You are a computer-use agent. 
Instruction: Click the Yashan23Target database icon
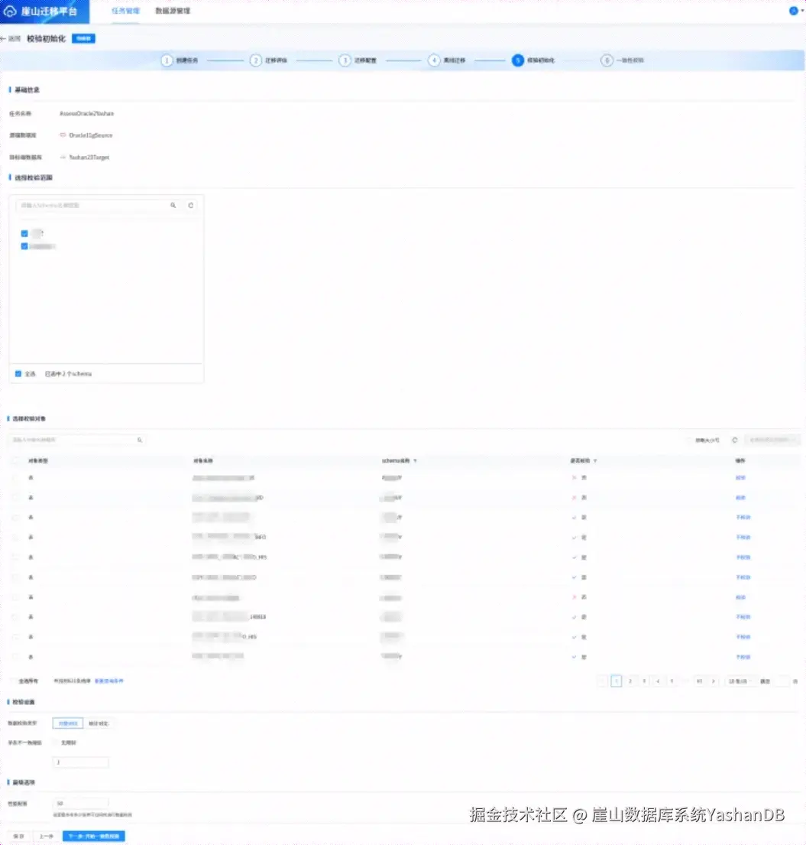point(63,158)
